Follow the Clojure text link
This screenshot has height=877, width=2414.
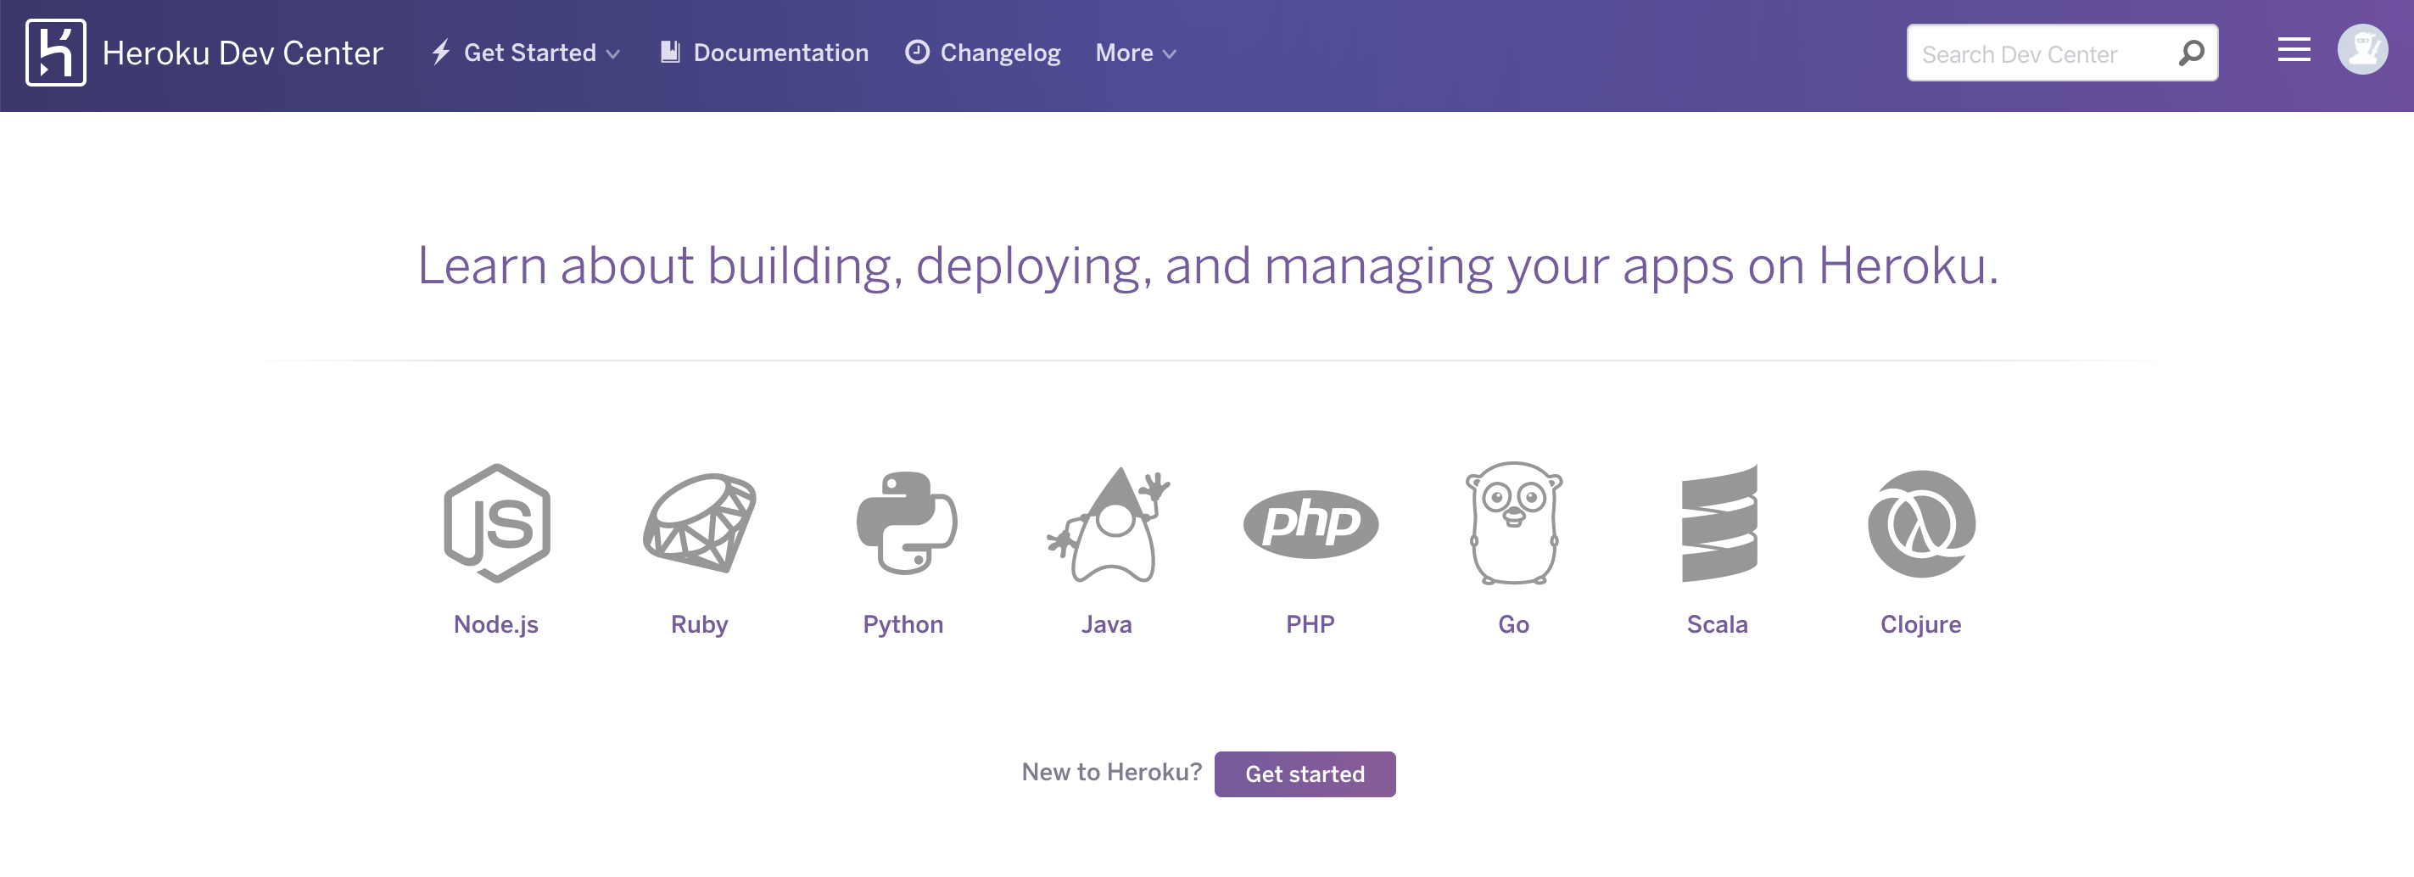tap(1921, 624)
